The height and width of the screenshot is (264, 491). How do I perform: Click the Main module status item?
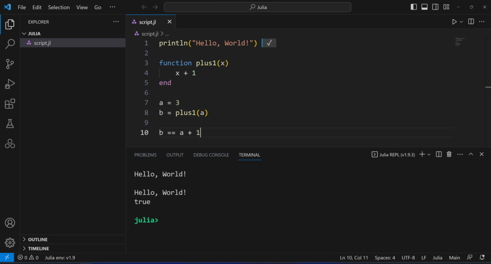pos(455,257)
